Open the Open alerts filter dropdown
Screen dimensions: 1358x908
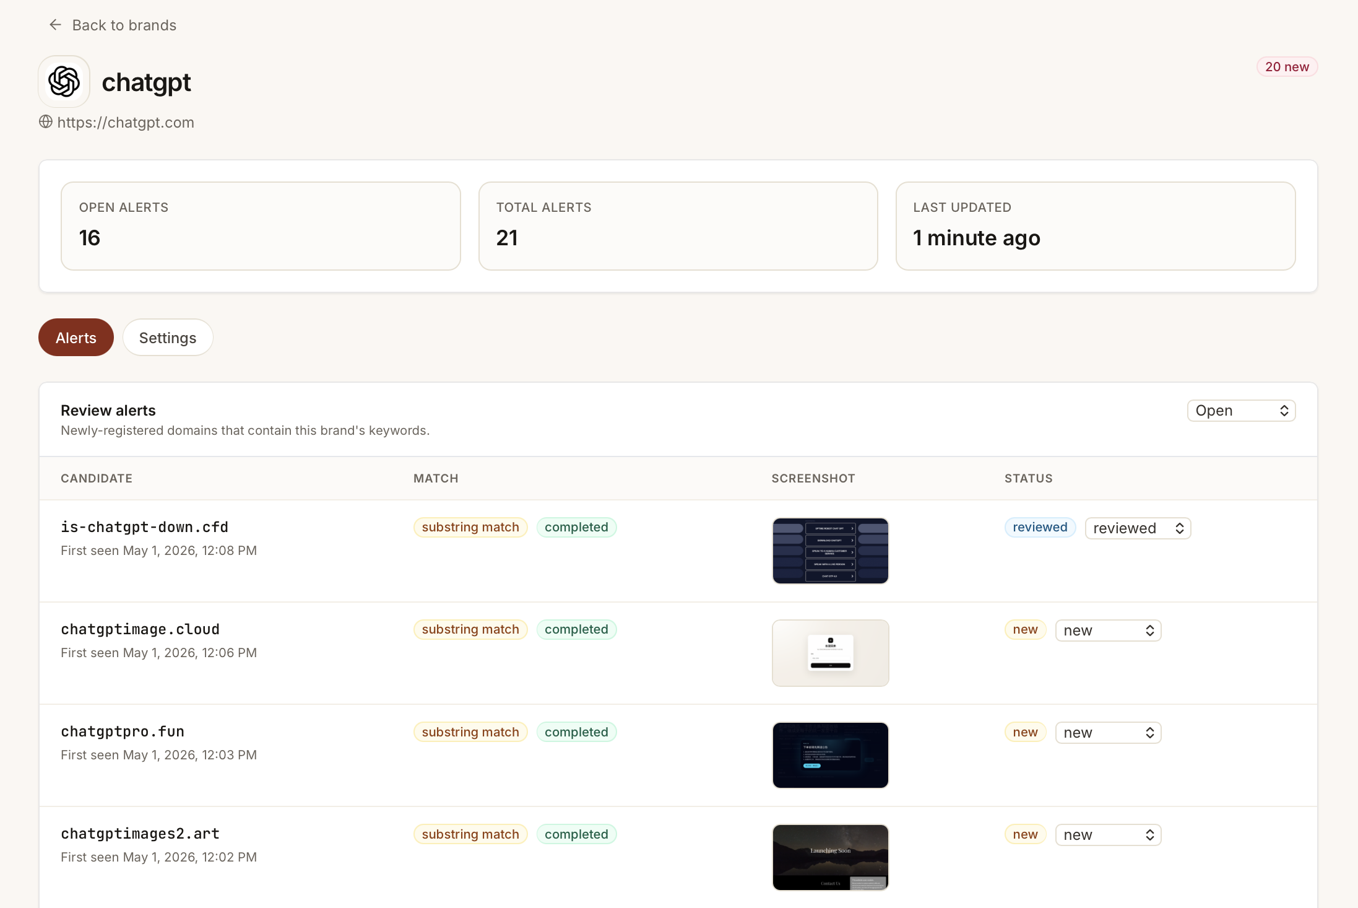tap(1241, 411)
